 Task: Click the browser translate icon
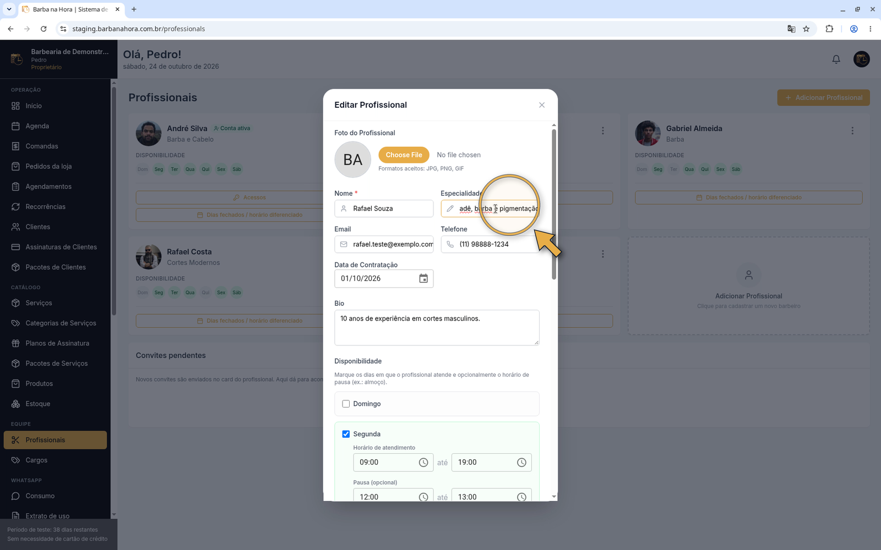point(791,29)
